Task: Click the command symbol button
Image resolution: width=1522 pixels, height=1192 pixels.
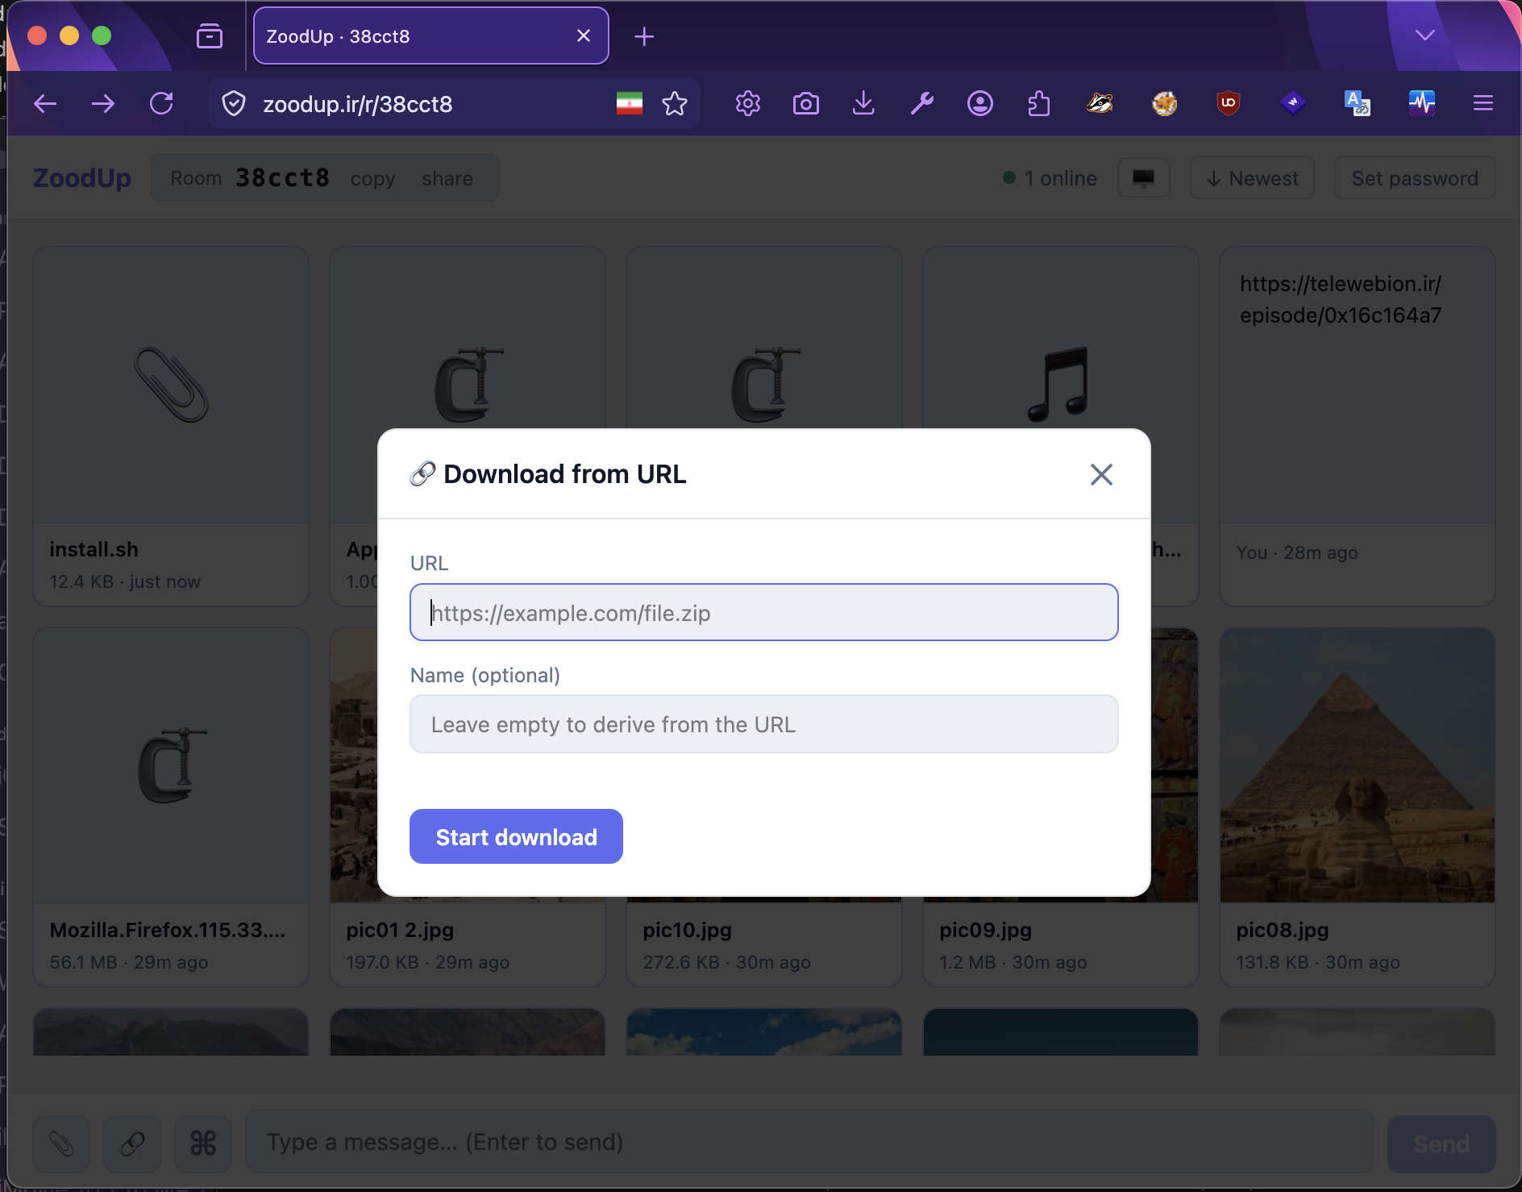Action: pyautogui.click(x=203, y=1144)
